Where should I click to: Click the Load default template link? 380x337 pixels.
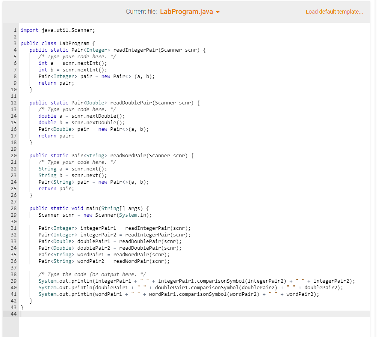334,12
